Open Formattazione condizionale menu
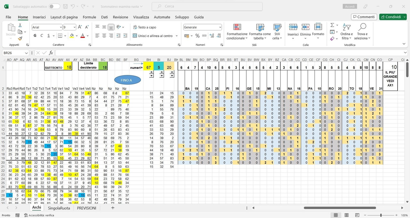Image resolution: width=410 pixels, height=218 pixels. 237,31
